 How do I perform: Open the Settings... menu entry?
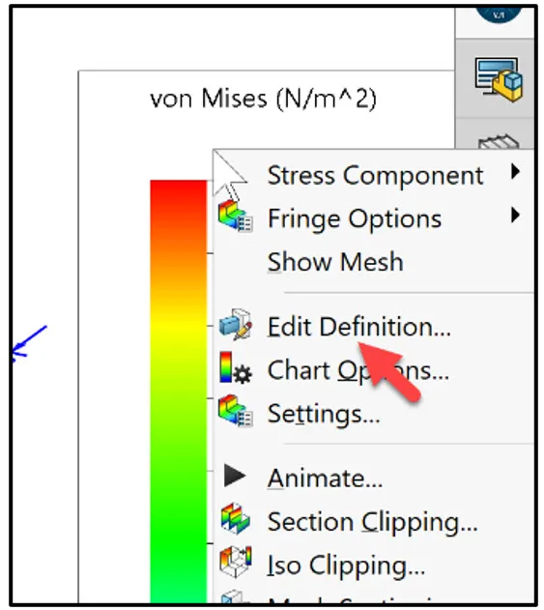click(324, 414)
